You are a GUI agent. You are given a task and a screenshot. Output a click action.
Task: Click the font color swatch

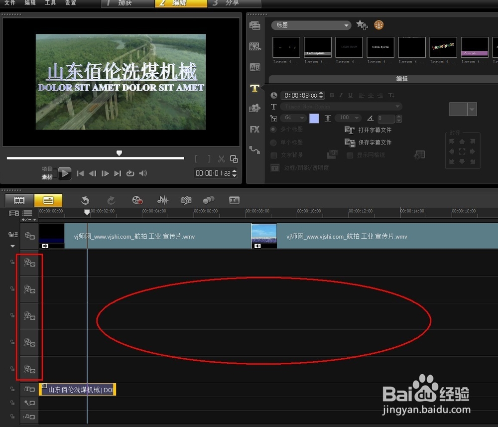(x=314, y=118)
